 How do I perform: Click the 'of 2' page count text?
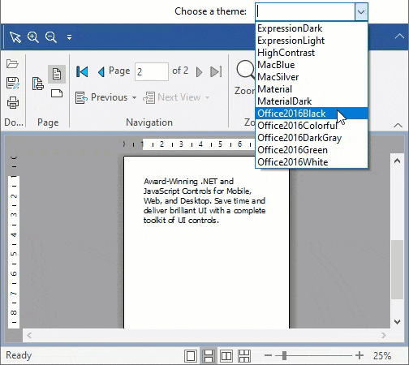[x=180, y=71]
